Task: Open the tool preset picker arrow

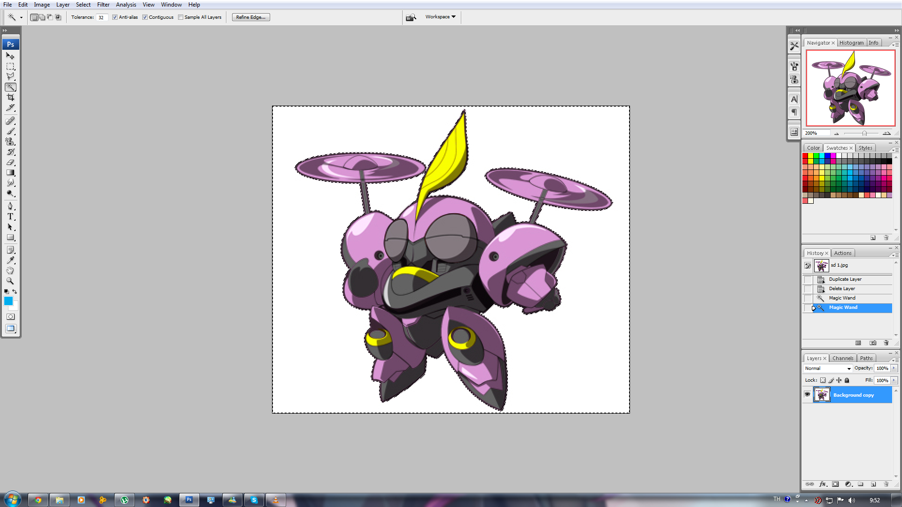Action: coord(21,17)
